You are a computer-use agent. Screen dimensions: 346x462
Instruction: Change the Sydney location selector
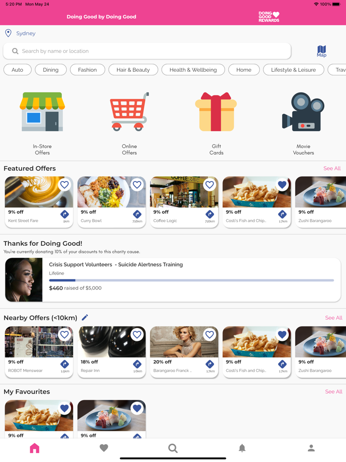coord(21,33)
